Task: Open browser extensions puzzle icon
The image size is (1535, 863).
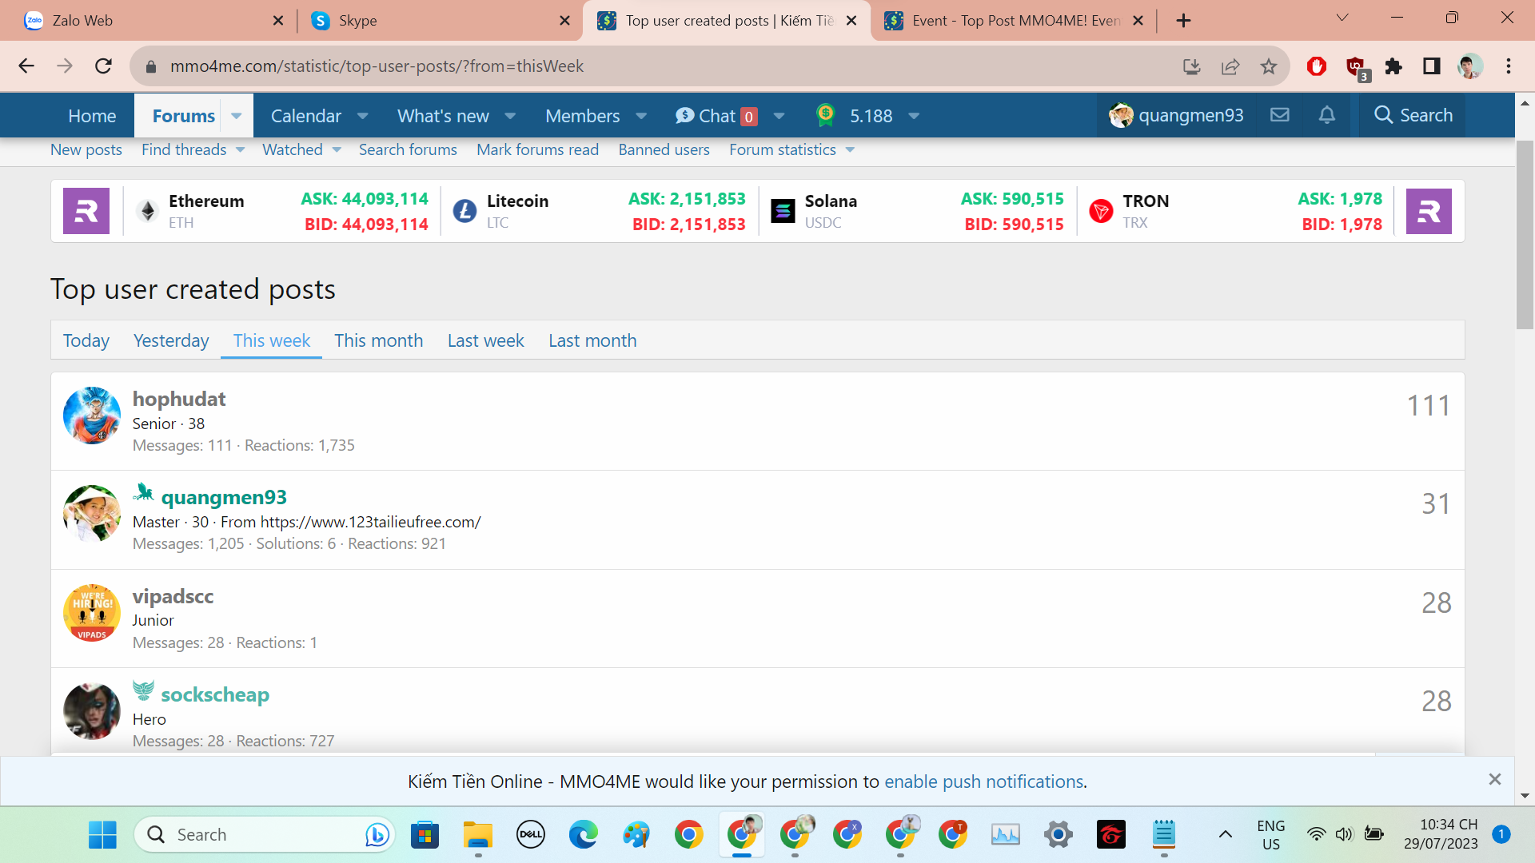Action: click(x=1393, y=66)
